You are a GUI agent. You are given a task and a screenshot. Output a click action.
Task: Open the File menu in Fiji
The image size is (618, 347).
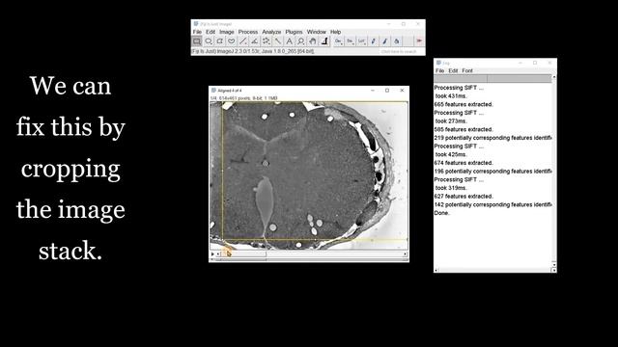[197, 32]
